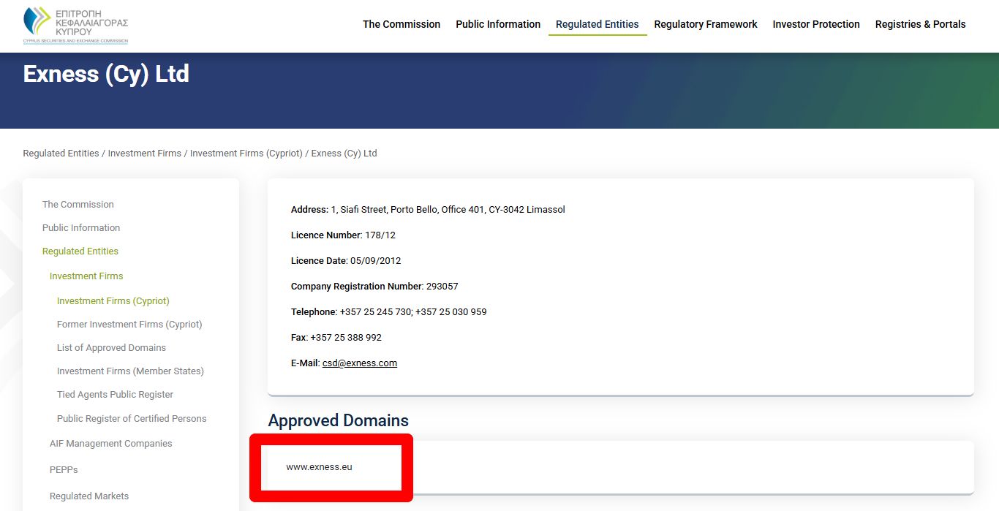Click the csd@exness.com email link
999x511 pixels.
360,363
